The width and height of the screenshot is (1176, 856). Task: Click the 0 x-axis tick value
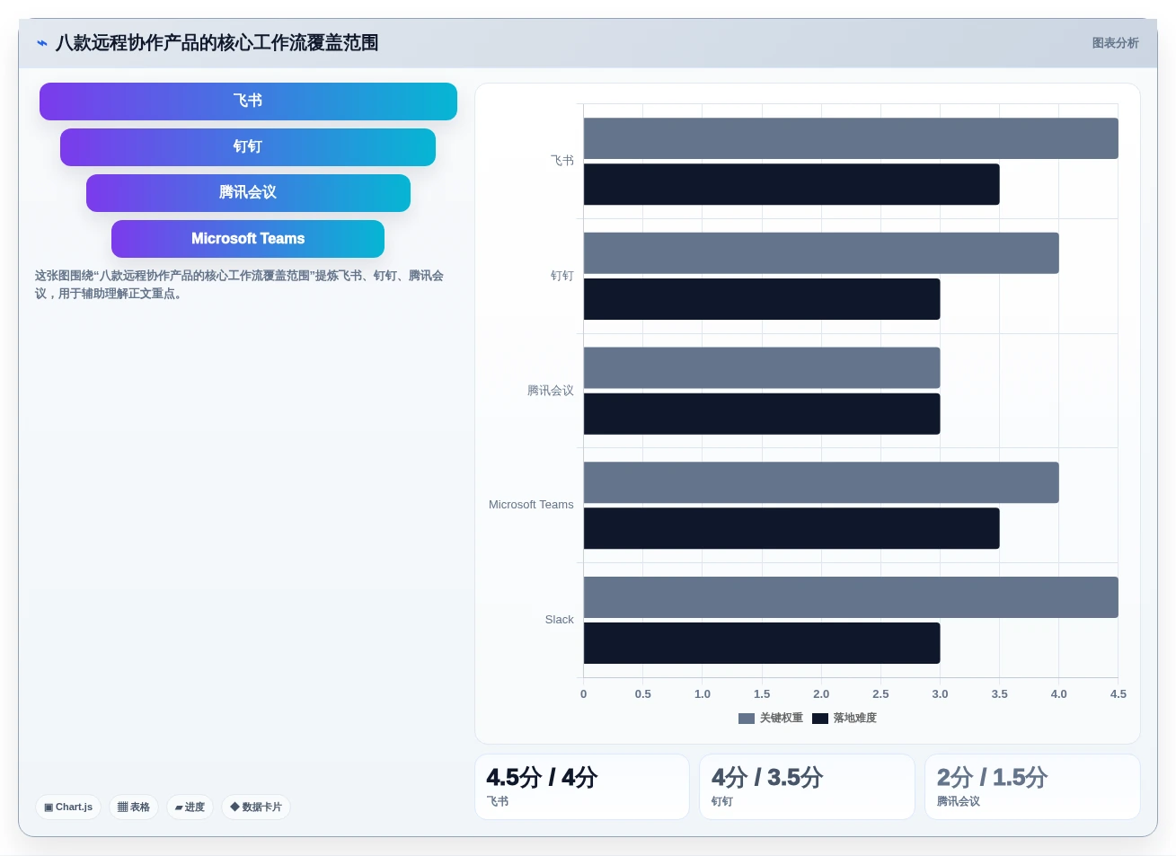[584, 694]
